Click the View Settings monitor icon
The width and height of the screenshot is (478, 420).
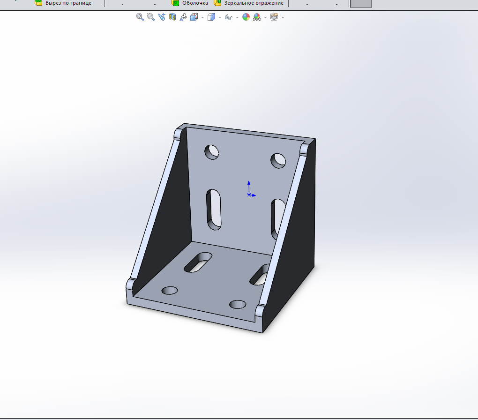pyautogui.click(x=274, y=17)
